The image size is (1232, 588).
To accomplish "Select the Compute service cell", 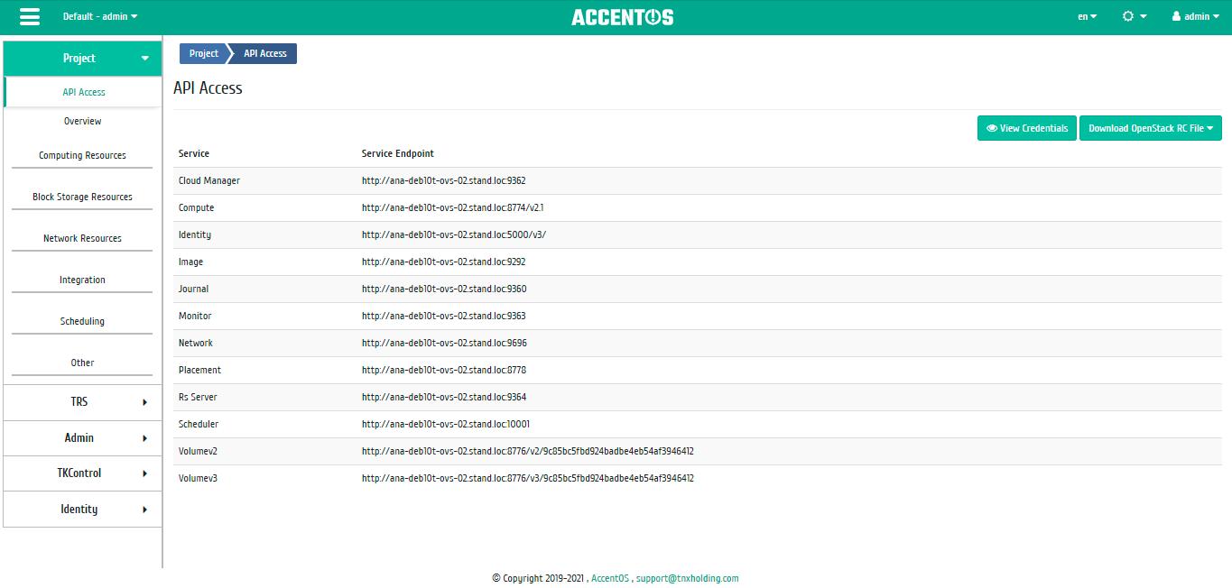I will click(197, 207).
